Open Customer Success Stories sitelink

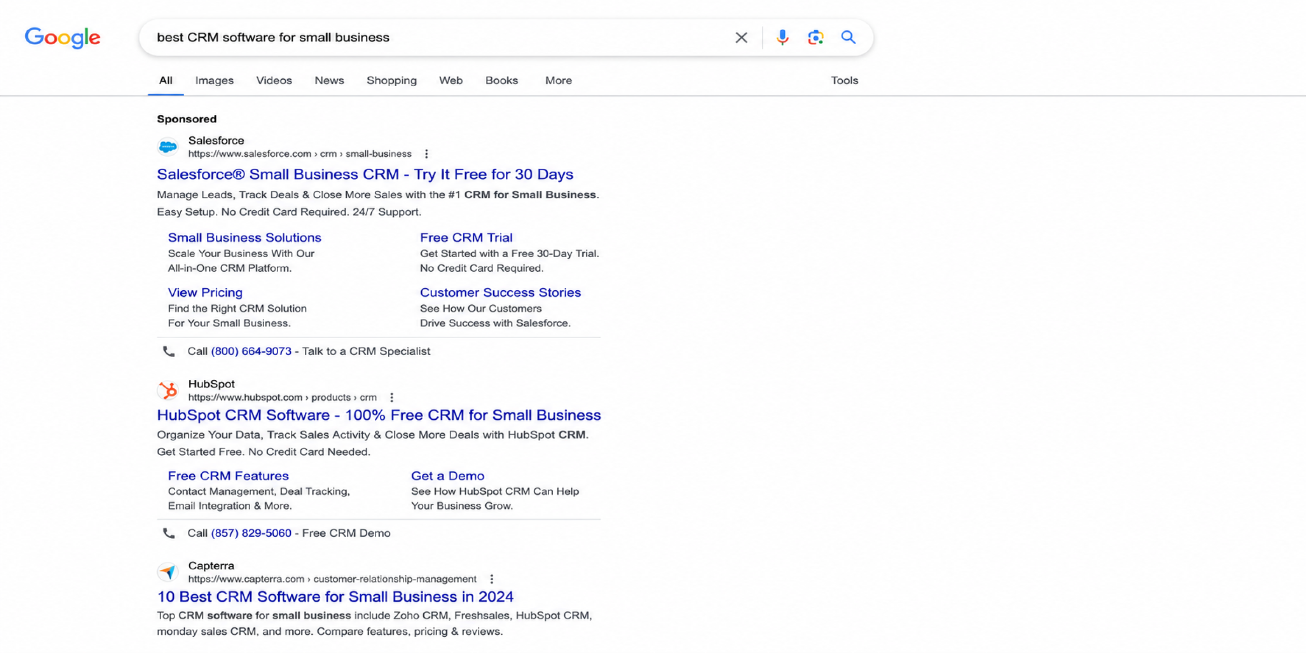coord(500,293)
